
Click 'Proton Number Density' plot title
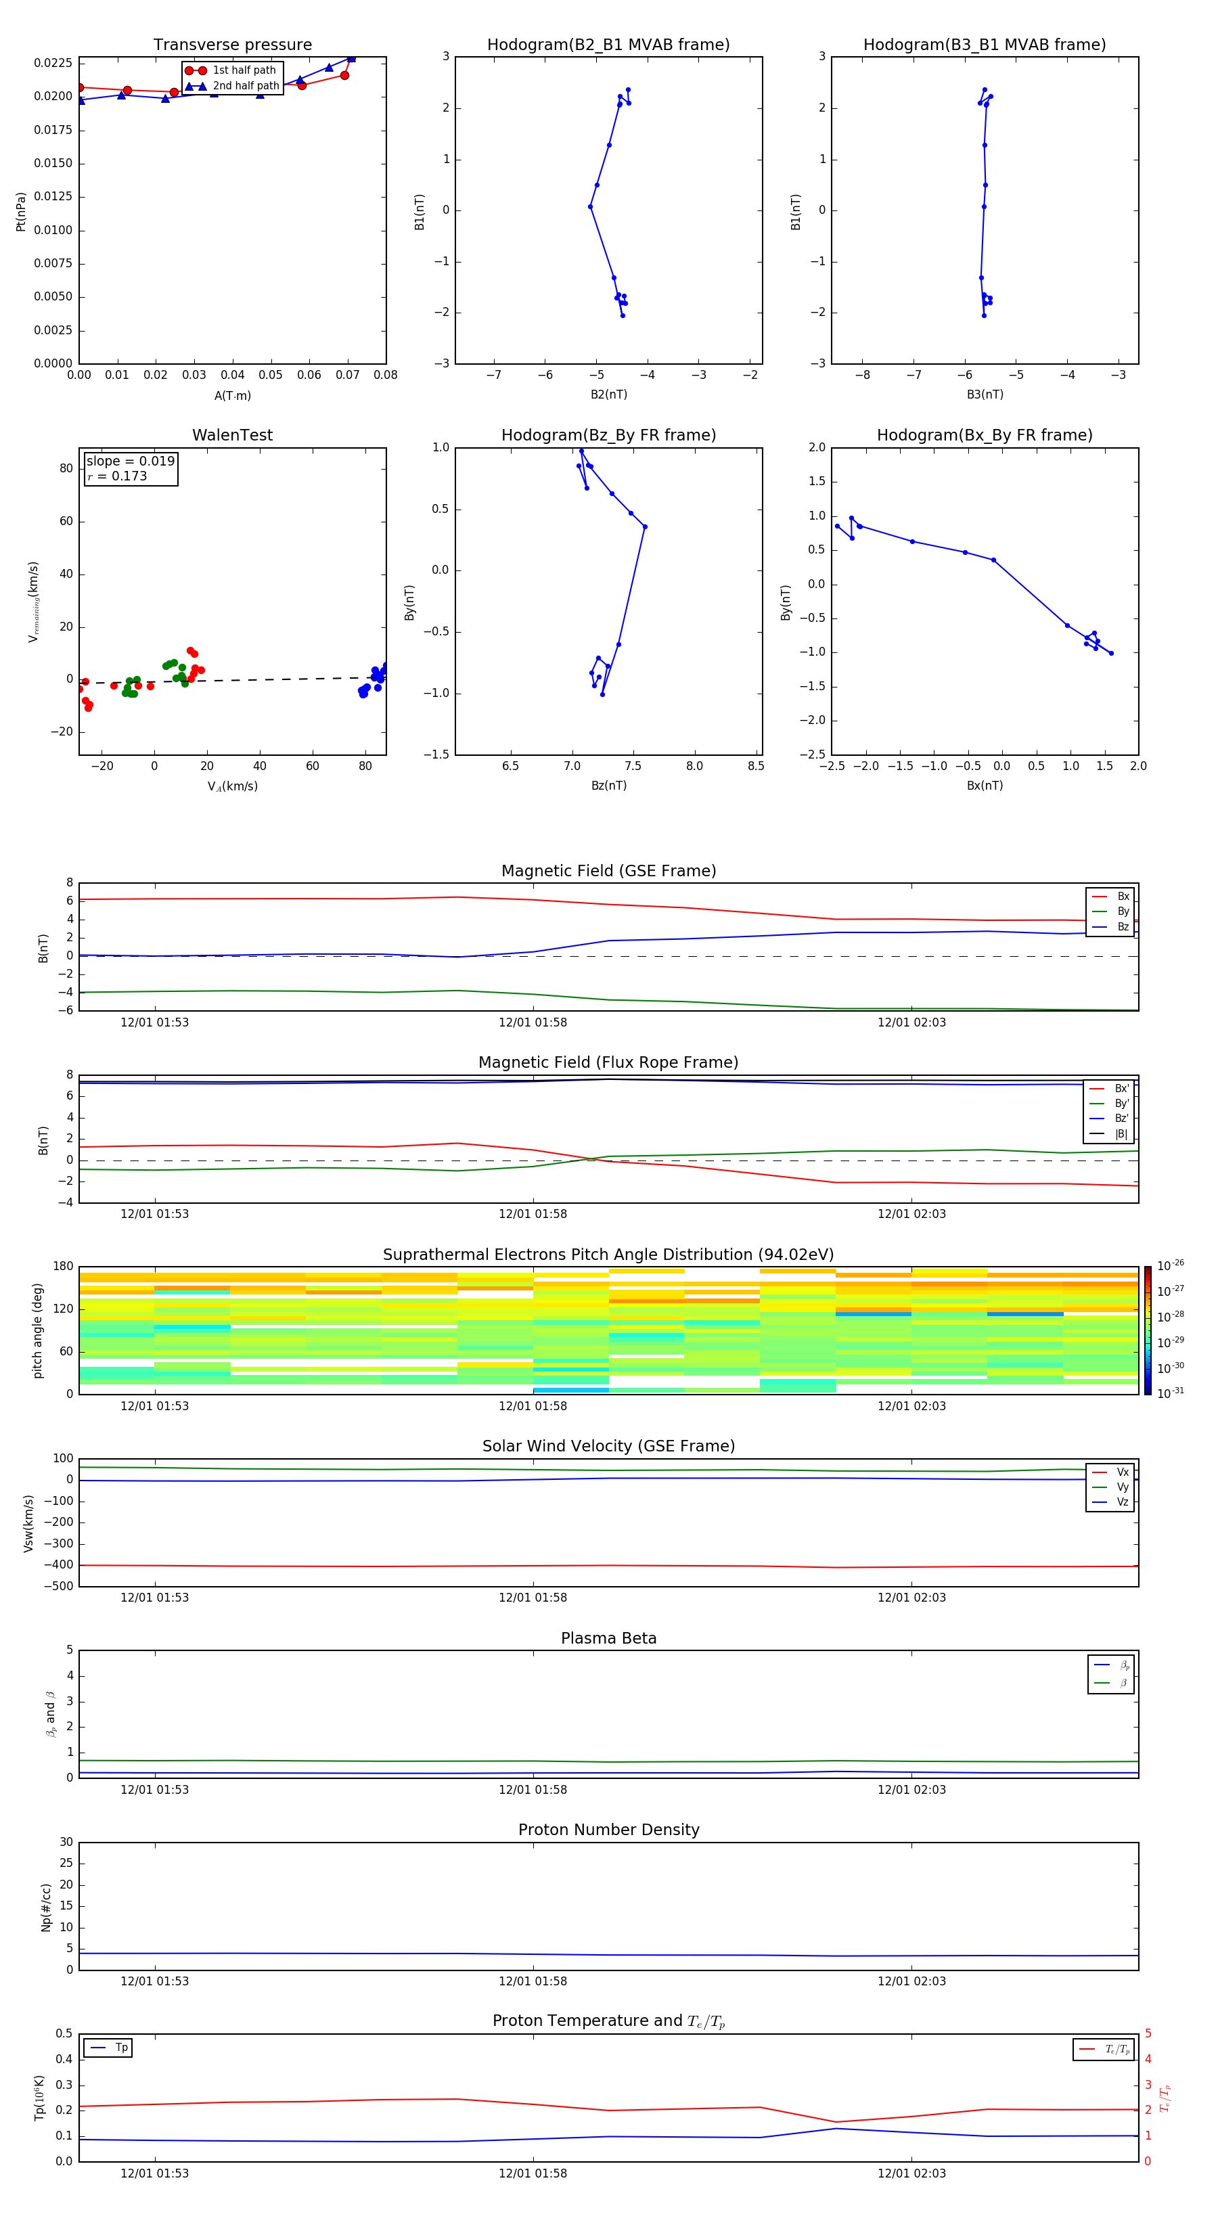click(x=608, y=1830)
